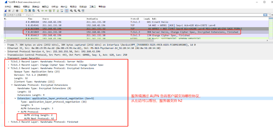Stop the running capture
The width and height of the screenshot is (273, 127).
pyautogui.click(x=9, y=11)
